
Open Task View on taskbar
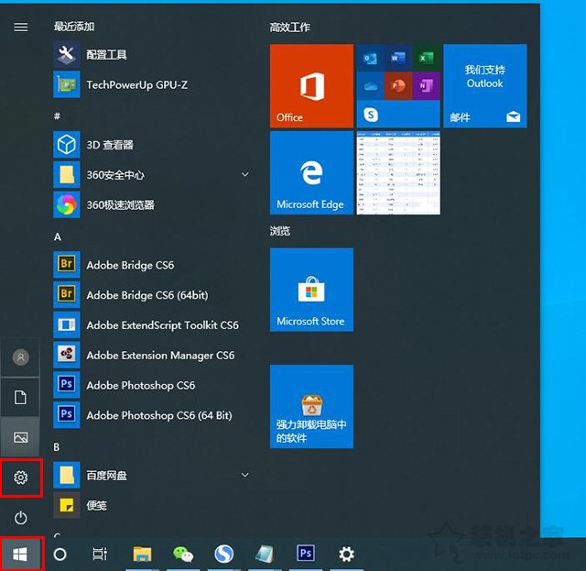(100, 555)
